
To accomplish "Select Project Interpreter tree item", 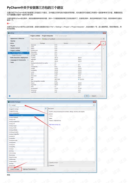I will [18, 53].
